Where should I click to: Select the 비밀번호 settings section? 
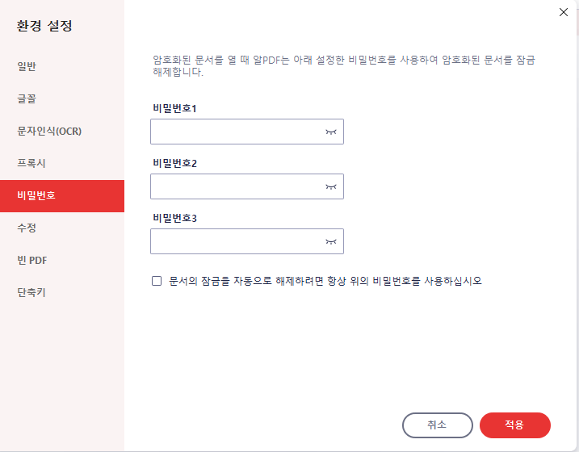(62, 196)
